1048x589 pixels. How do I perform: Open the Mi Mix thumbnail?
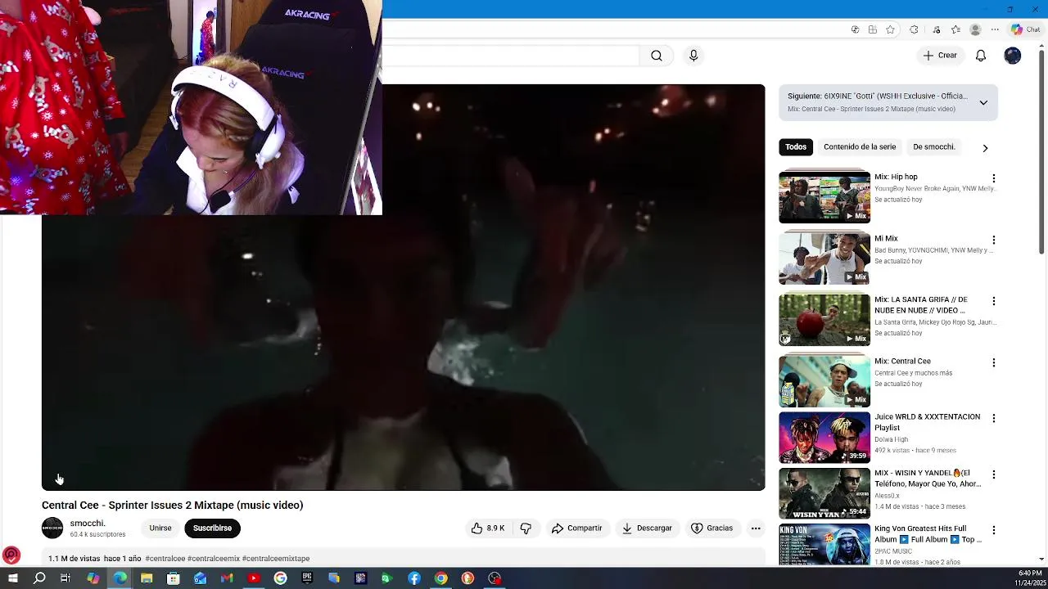824,259
